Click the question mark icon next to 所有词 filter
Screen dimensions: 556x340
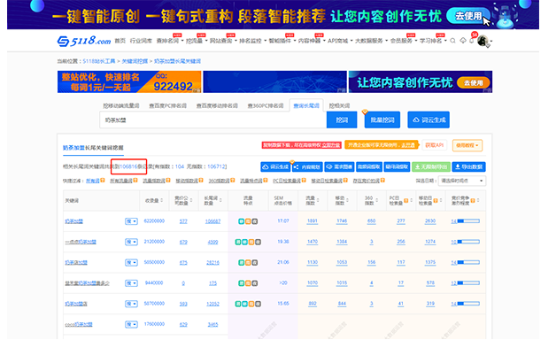[103, 181]
